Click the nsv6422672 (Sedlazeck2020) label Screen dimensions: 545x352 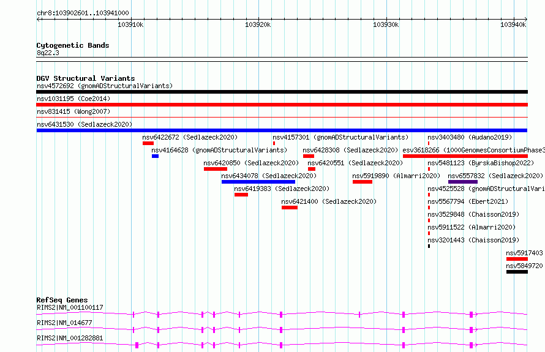coord(190,137)
